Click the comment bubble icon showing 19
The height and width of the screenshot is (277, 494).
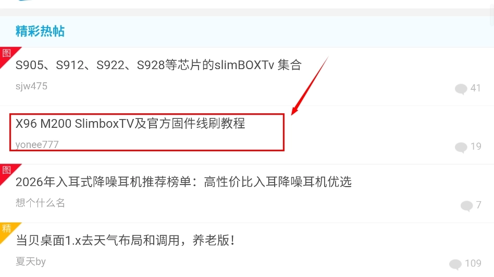click(461, 147)
